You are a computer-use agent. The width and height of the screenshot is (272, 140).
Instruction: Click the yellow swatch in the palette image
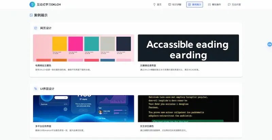pos(60,44)
